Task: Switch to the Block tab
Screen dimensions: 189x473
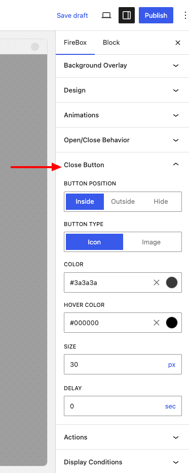Action: 111,43
